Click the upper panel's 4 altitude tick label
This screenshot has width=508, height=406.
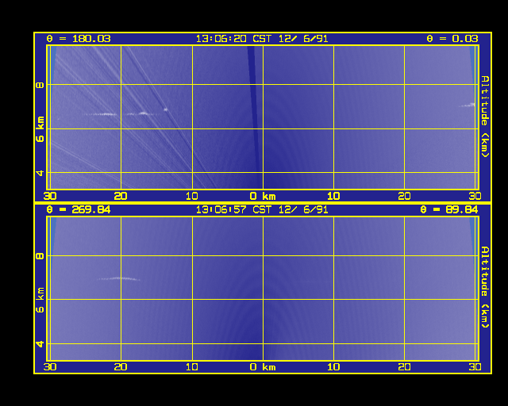[40, 173]
